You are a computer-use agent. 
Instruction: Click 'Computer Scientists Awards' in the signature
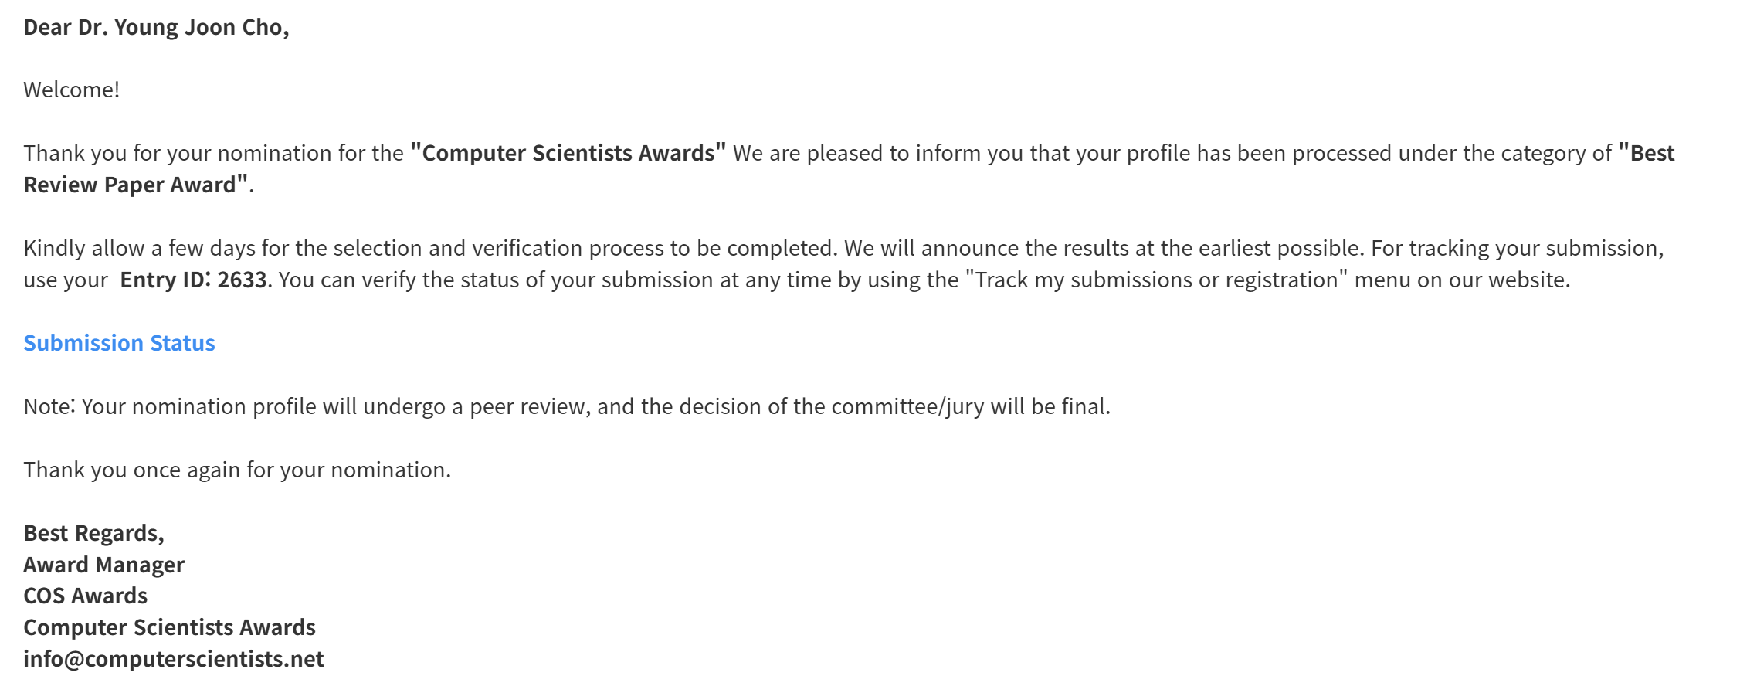coord(169,627)
